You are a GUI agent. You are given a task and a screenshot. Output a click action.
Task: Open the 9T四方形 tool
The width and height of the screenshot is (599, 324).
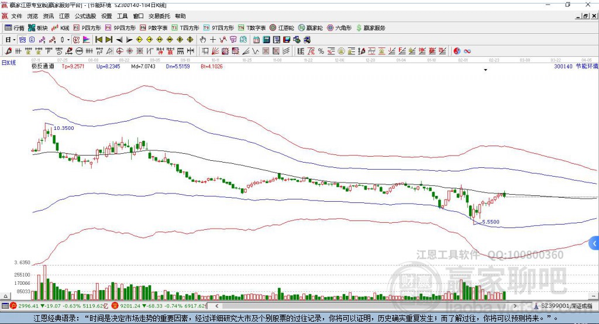coord(219,28)
